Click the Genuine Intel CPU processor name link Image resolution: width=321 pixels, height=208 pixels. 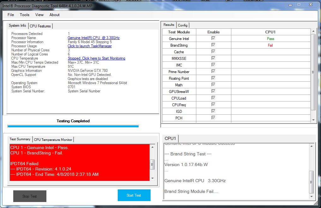coord(93,38)
